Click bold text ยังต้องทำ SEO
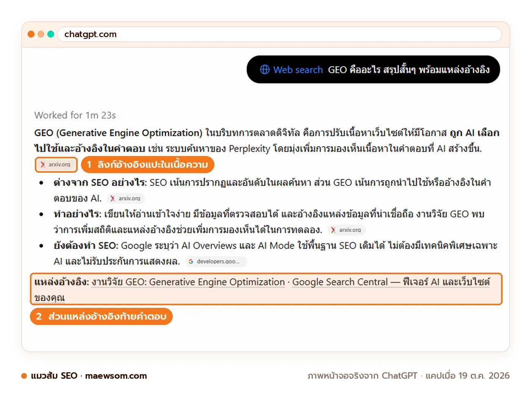Image resolution: width=531 pixels, height=395 pixels. [x=86, y=245]
